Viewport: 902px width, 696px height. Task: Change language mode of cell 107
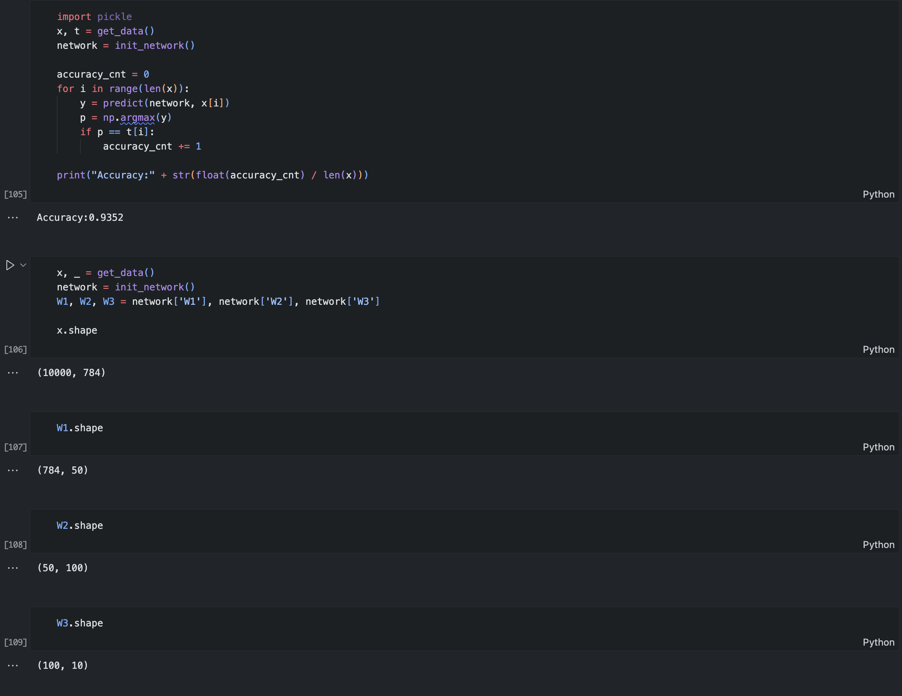click(x=878, y=447)
